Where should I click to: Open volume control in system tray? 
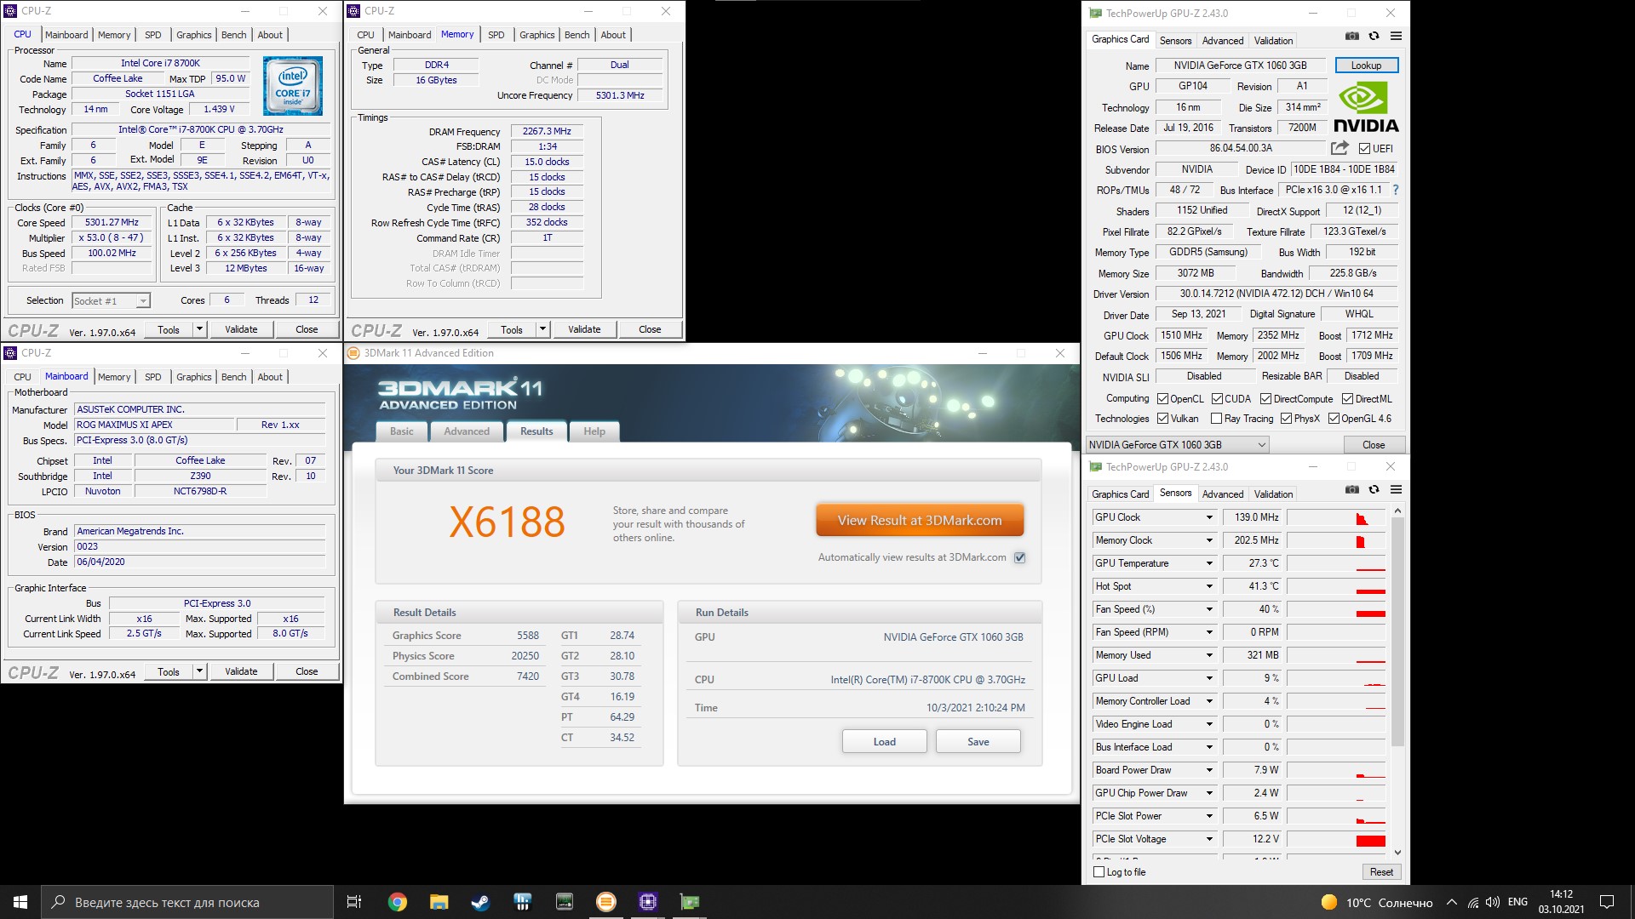tap(1493, 902)
